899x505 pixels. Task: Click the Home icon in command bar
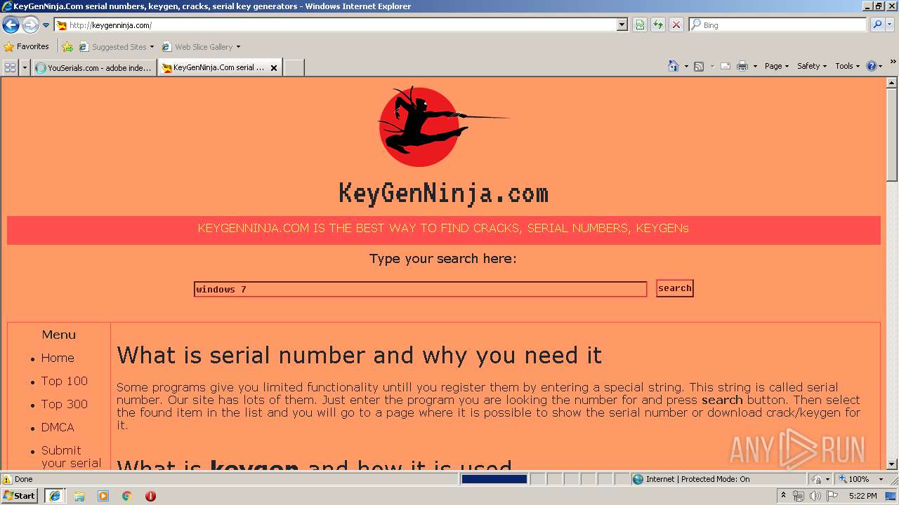[673, 66]
